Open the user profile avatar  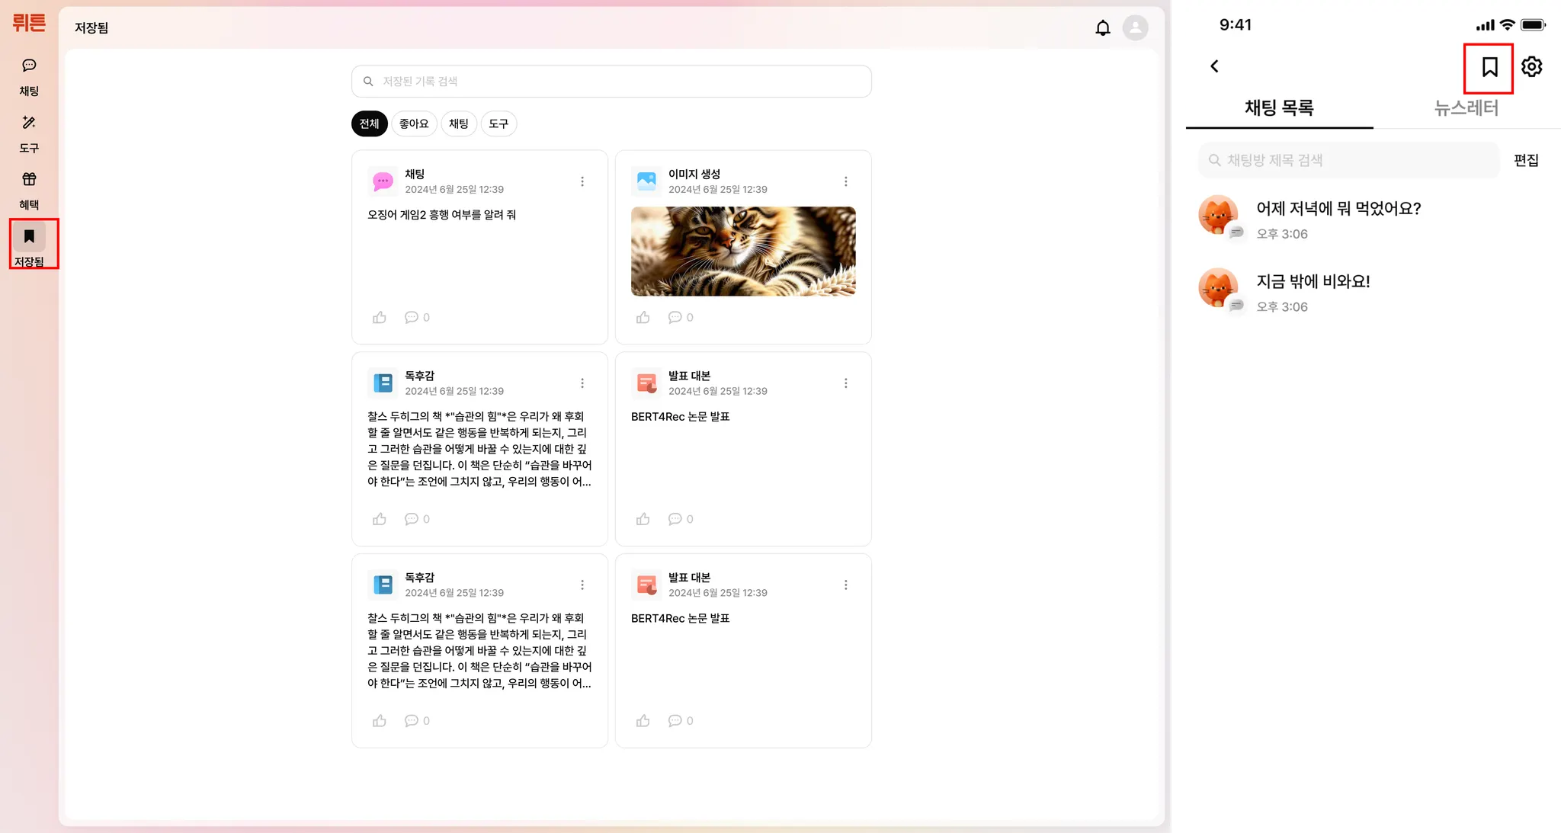1135,28
